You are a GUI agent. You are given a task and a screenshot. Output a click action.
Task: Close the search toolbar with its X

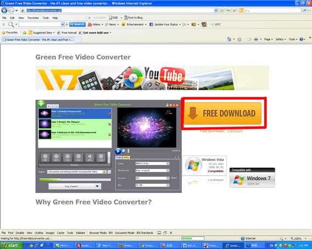coord(3,25)
